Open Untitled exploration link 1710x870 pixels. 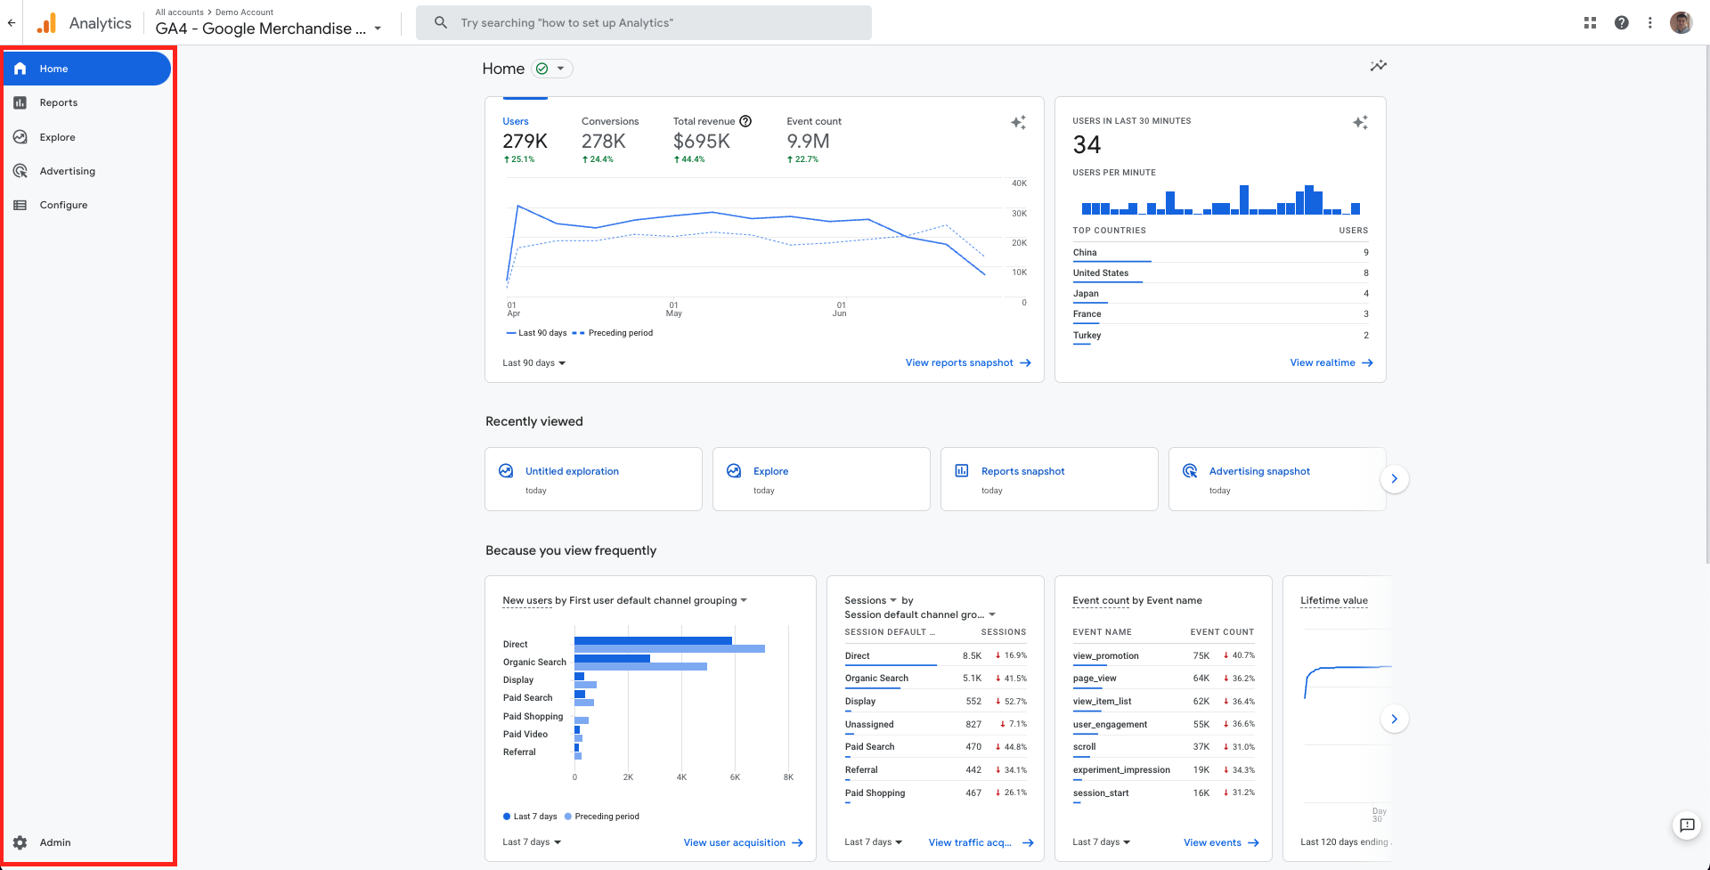tap(572, 471)
